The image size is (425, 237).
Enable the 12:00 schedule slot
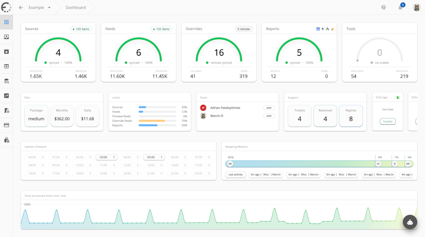tap(130, 165)
